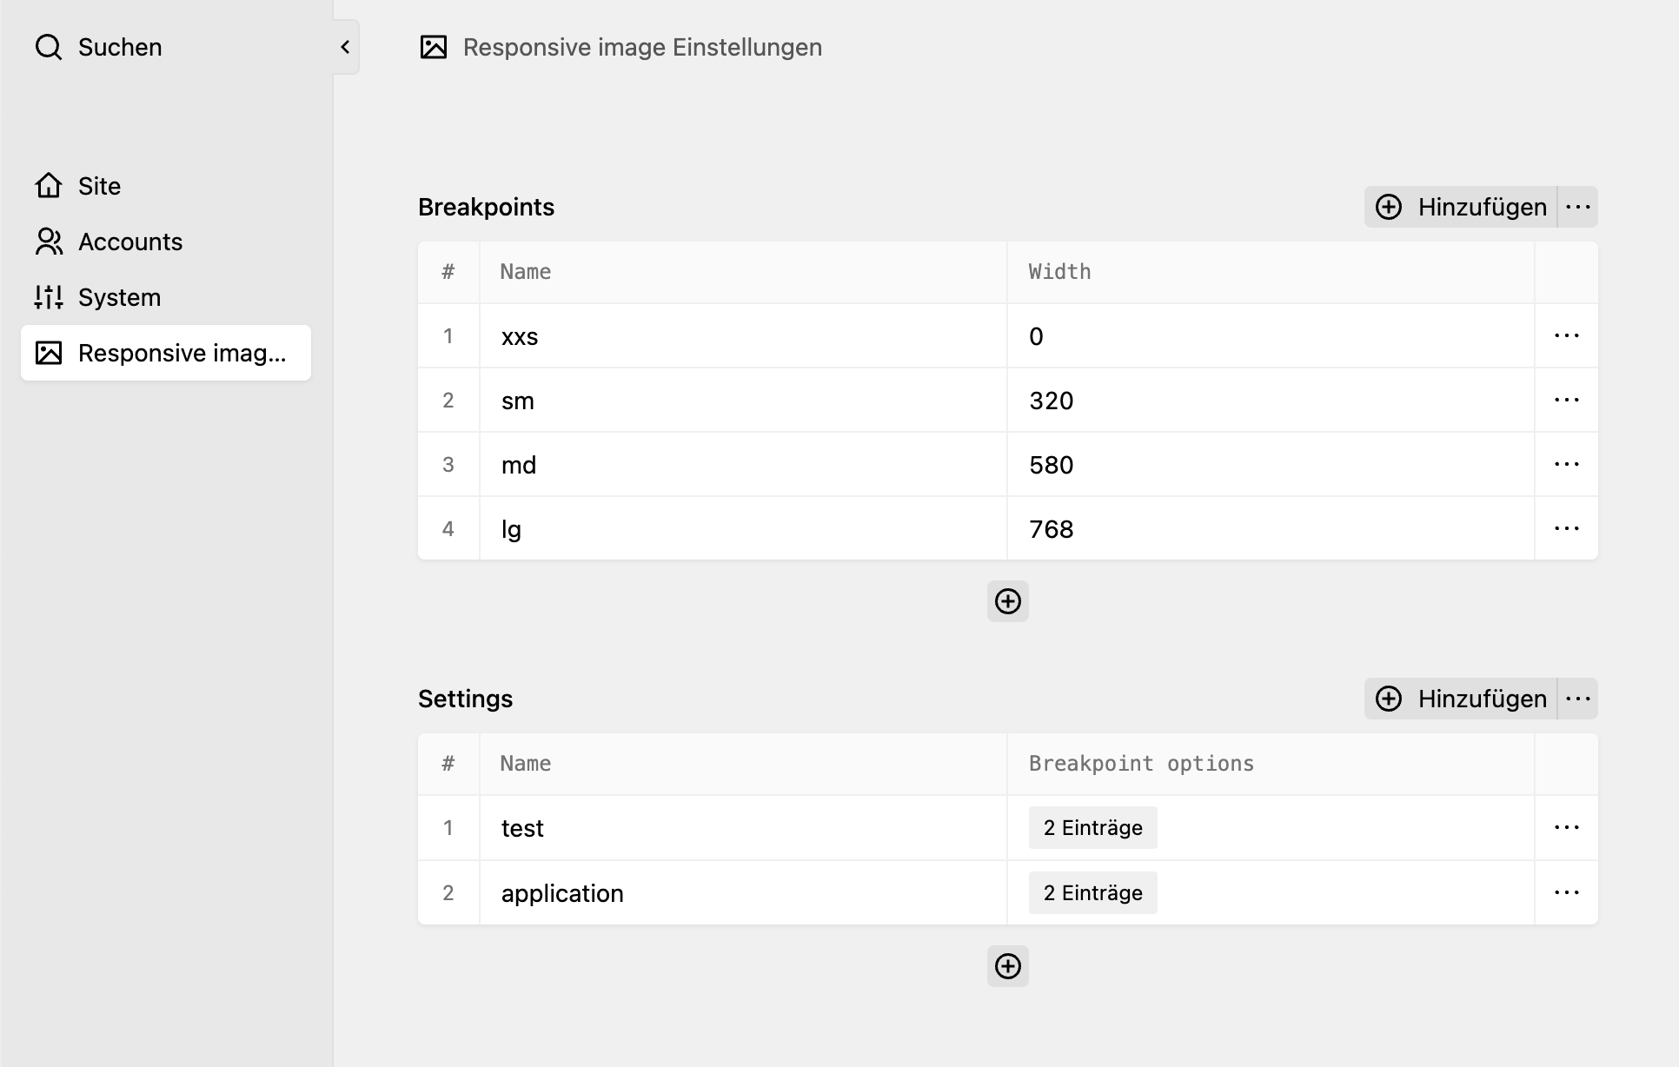1679x1067 pixels.
Task: Open the application settings name cell
Action: 744,892
